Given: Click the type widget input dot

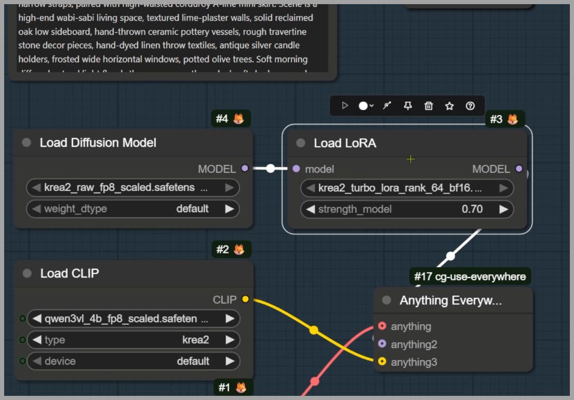Looking at the screenshot, I should [22, 340].
